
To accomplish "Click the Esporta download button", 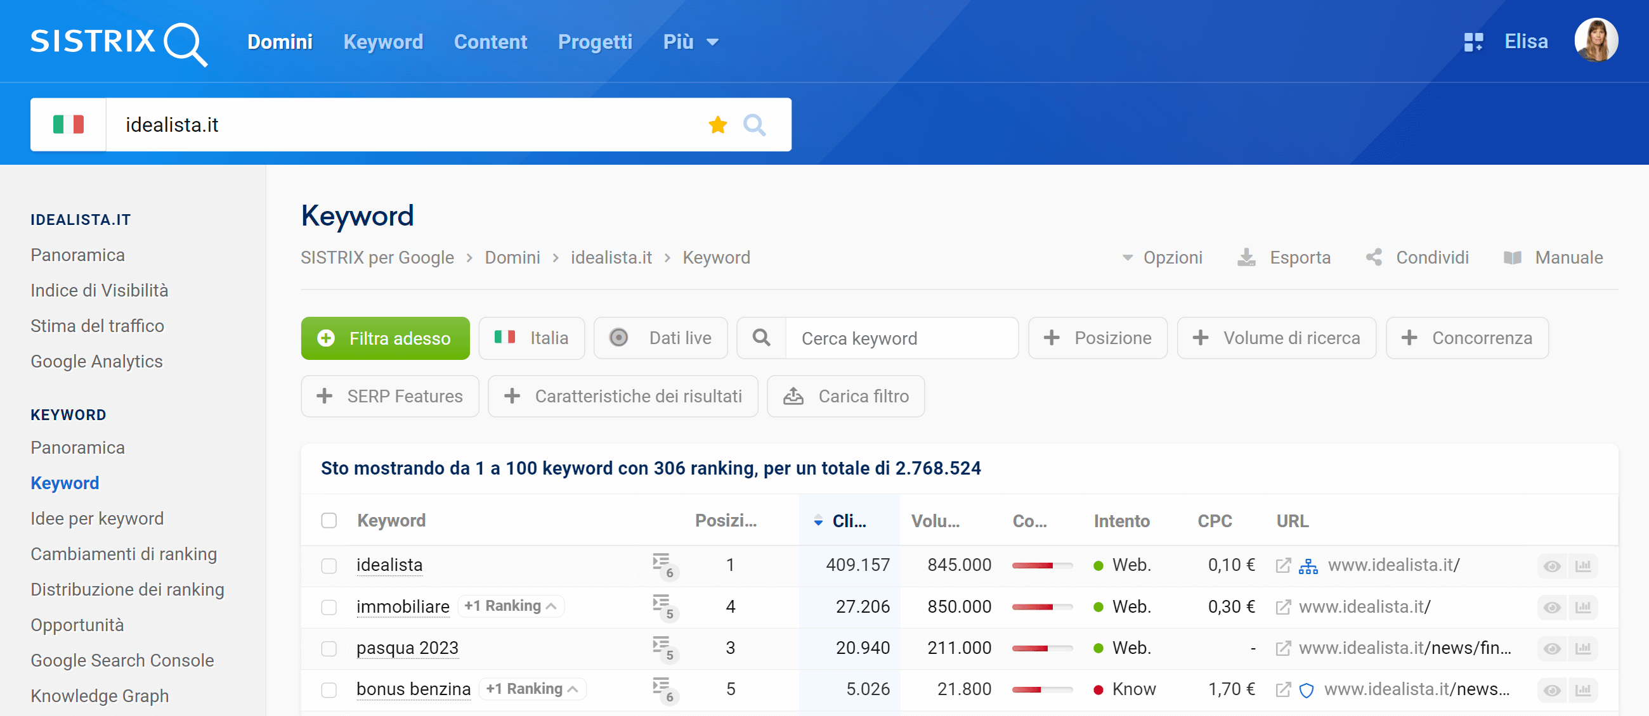I will tap(1284, 258).
